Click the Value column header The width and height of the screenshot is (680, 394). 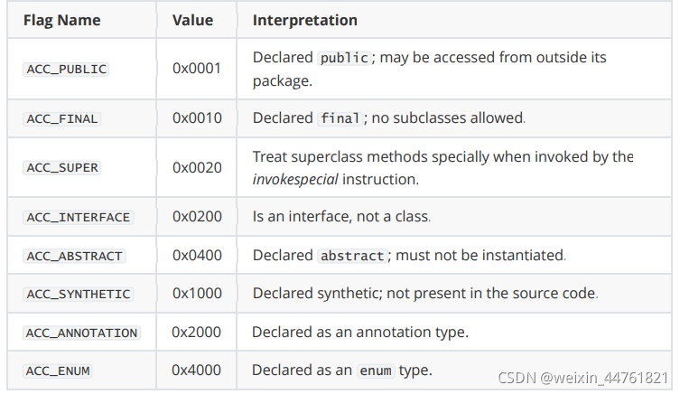[x=191, y=19]
